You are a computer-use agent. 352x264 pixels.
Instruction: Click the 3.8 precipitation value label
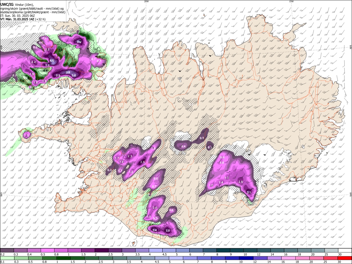point(68,72)
